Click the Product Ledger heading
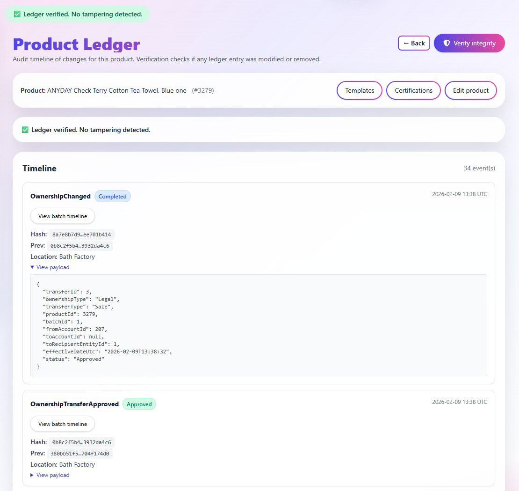The image size is (519, 491). pos(76,44)
